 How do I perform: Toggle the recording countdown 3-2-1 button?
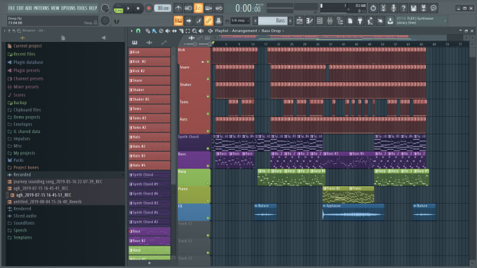199,8
